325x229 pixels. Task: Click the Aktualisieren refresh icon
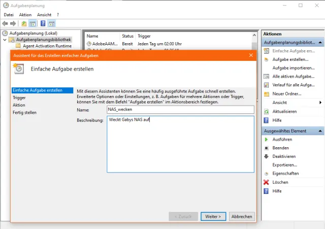[x=267, y=111]
